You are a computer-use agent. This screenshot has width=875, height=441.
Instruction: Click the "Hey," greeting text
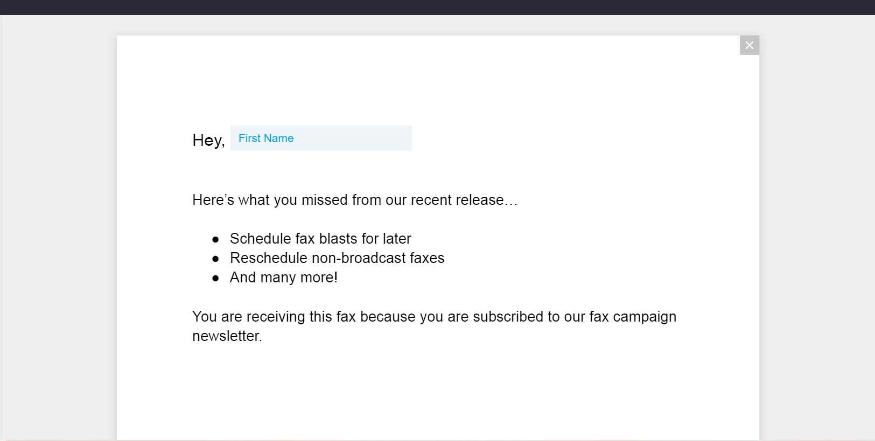[208, 140]
